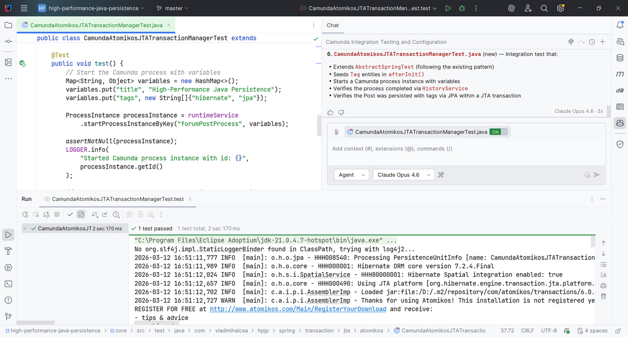This screenshot has width=628, height=337.
Task: Click run test gutter icon beside test()
Action: click(x=23, y=64)
